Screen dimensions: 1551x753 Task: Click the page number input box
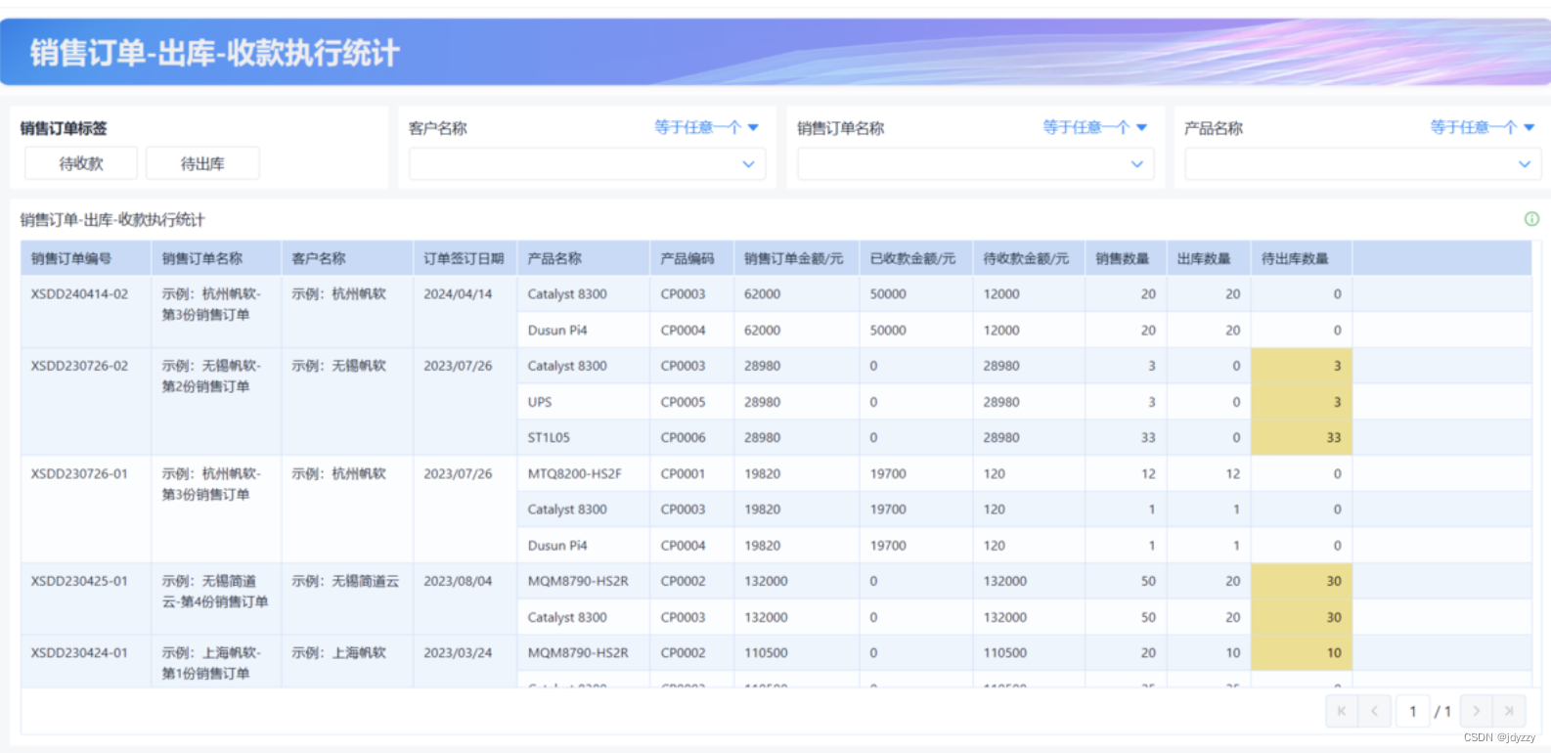[1412, 711]
